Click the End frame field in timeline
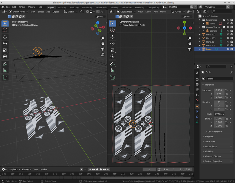Image resolution: width=235 pixels, height=183 pixels. click(x=185, y=169)
